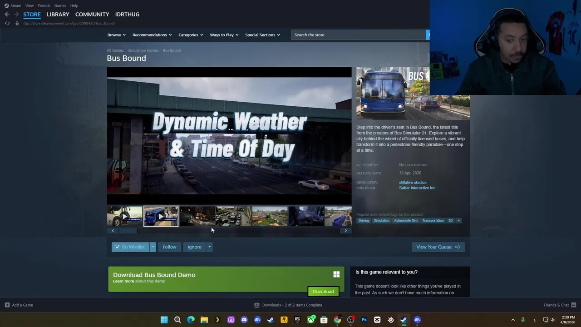581x327 pixels.
Task: Switch to the COMMUNITY tab
Action: pyautogui.click(x=92, y=15)
